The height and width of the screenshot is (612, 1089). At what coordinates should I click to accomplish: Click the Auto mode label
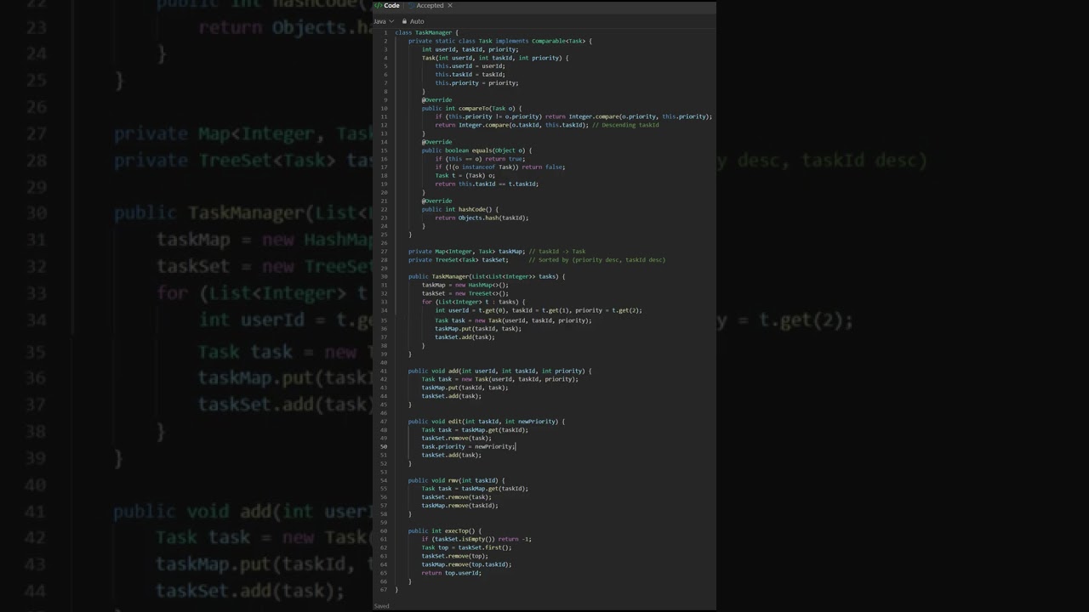417,21
